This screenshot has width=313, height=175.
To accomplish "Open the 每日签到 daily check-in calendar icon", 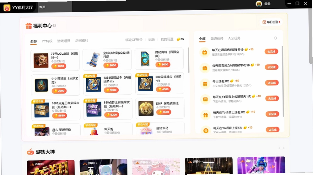I will point(264,22).
